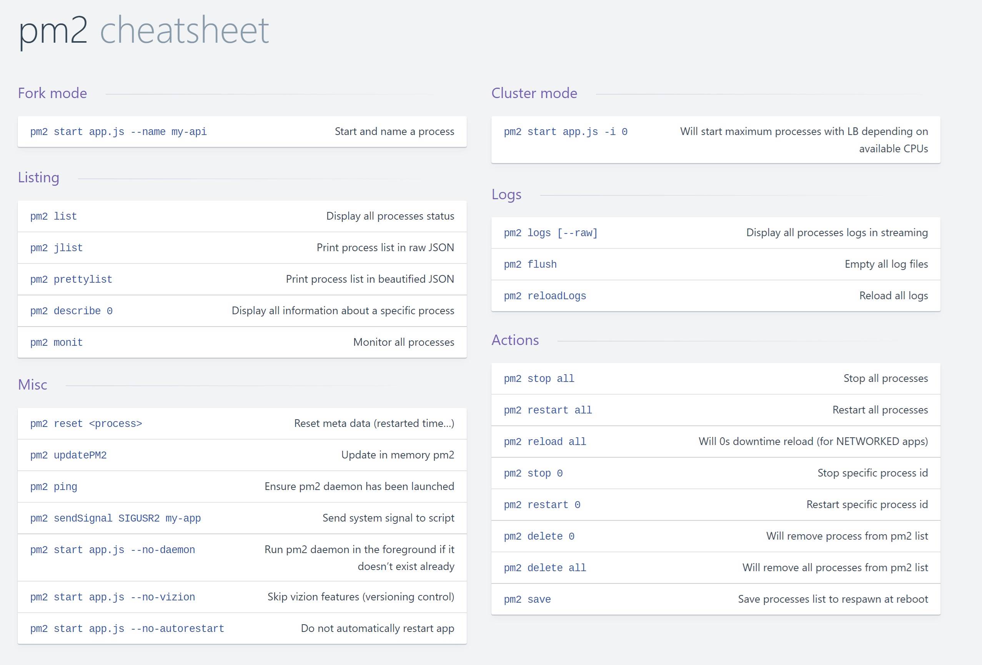982x665 pixels.
Task: Click 'Display all information about a specific process'
Action: (x=343, y=311)
